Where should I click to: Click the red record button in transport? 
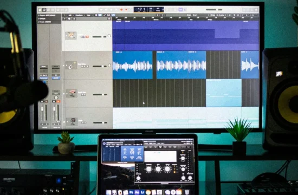pos(121,10)
